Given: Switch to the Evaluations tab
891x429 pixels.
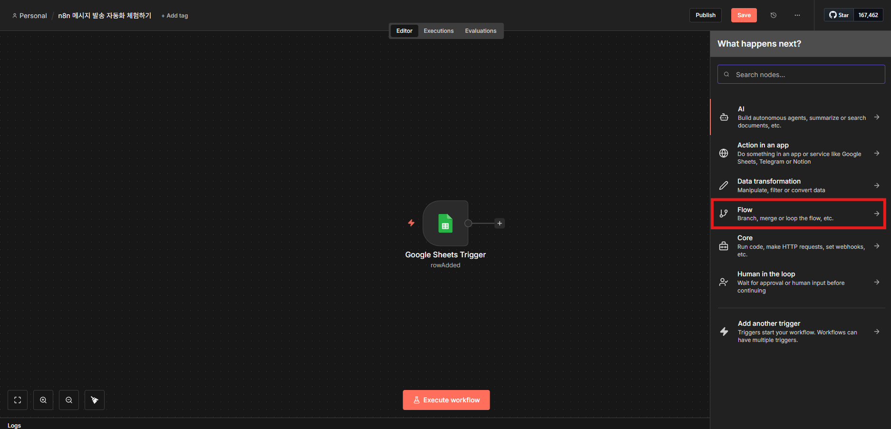Looking at the screenshot, I should (480, 31).
